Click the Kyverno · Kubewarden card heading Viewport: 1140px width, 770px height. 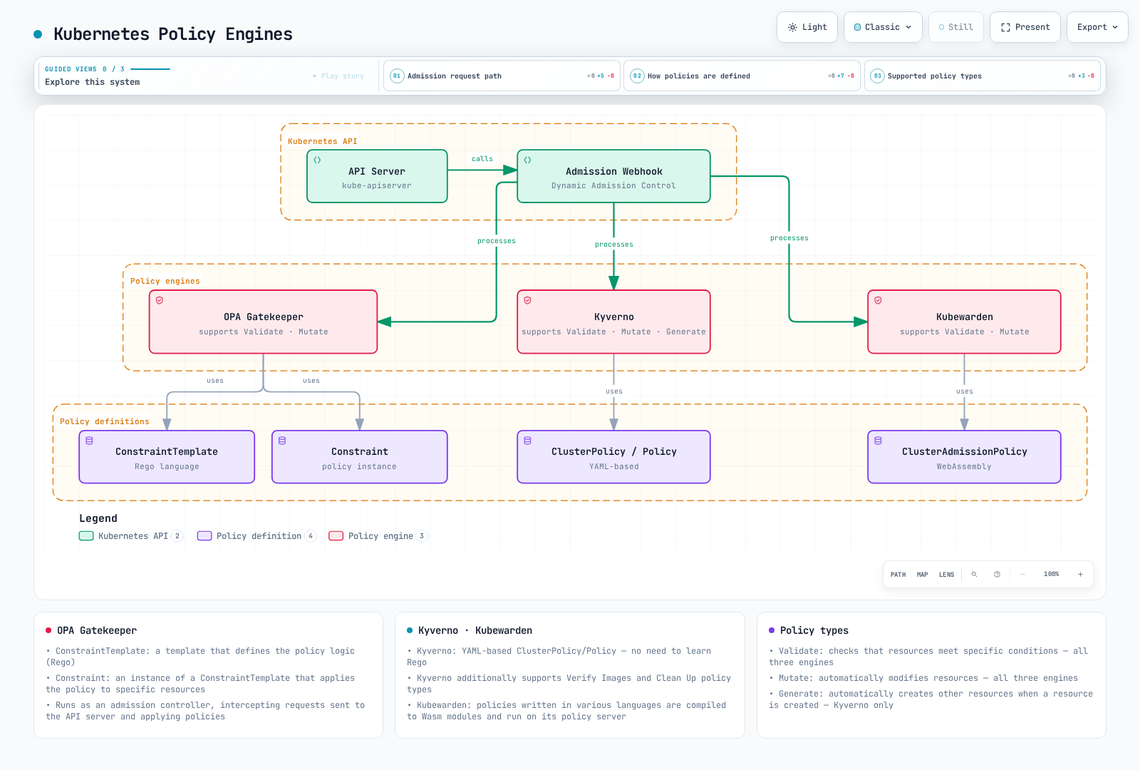pyautogui.click(x=475, y=630)
